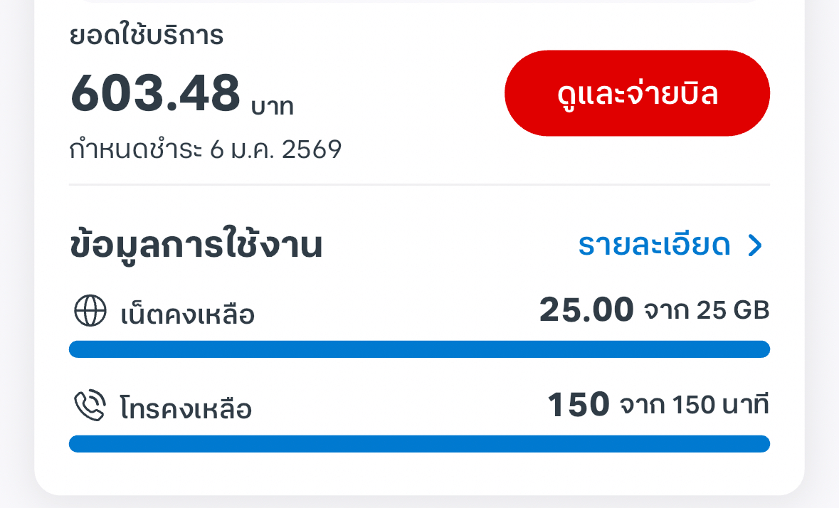The image size is (839, 508).
Task: Tap the ข้อมูลการใช้งาน heading
Action: click(x=196, y=245)
